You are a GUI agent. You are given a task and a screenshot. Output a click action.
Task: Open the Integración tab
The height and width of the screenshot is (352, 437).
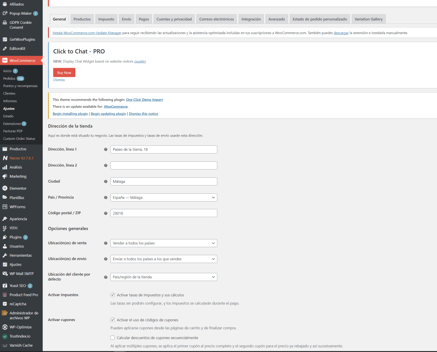click(x=251, y=19)
